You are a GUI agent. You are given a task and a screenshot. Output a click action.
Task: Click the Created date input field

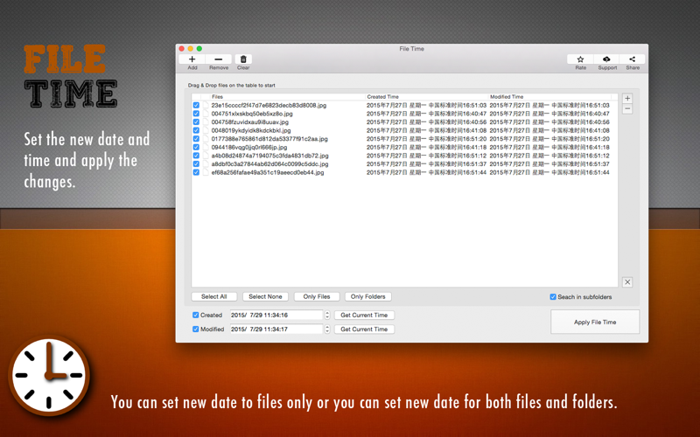tap(276, 315)
